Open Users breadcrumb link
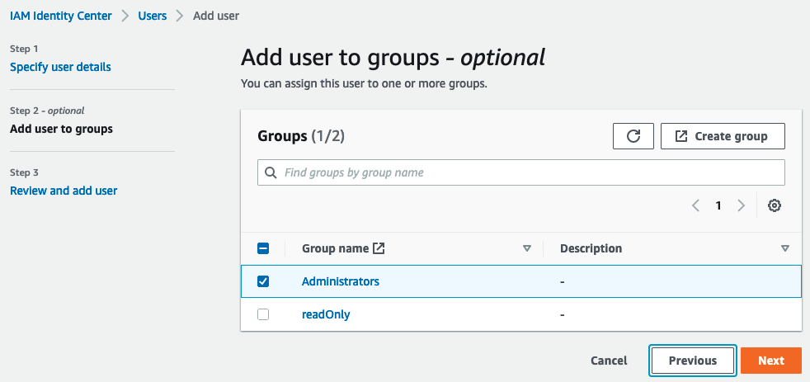This screenshot has width=810, height=382. pyautogui.click(x=153, y=16)
